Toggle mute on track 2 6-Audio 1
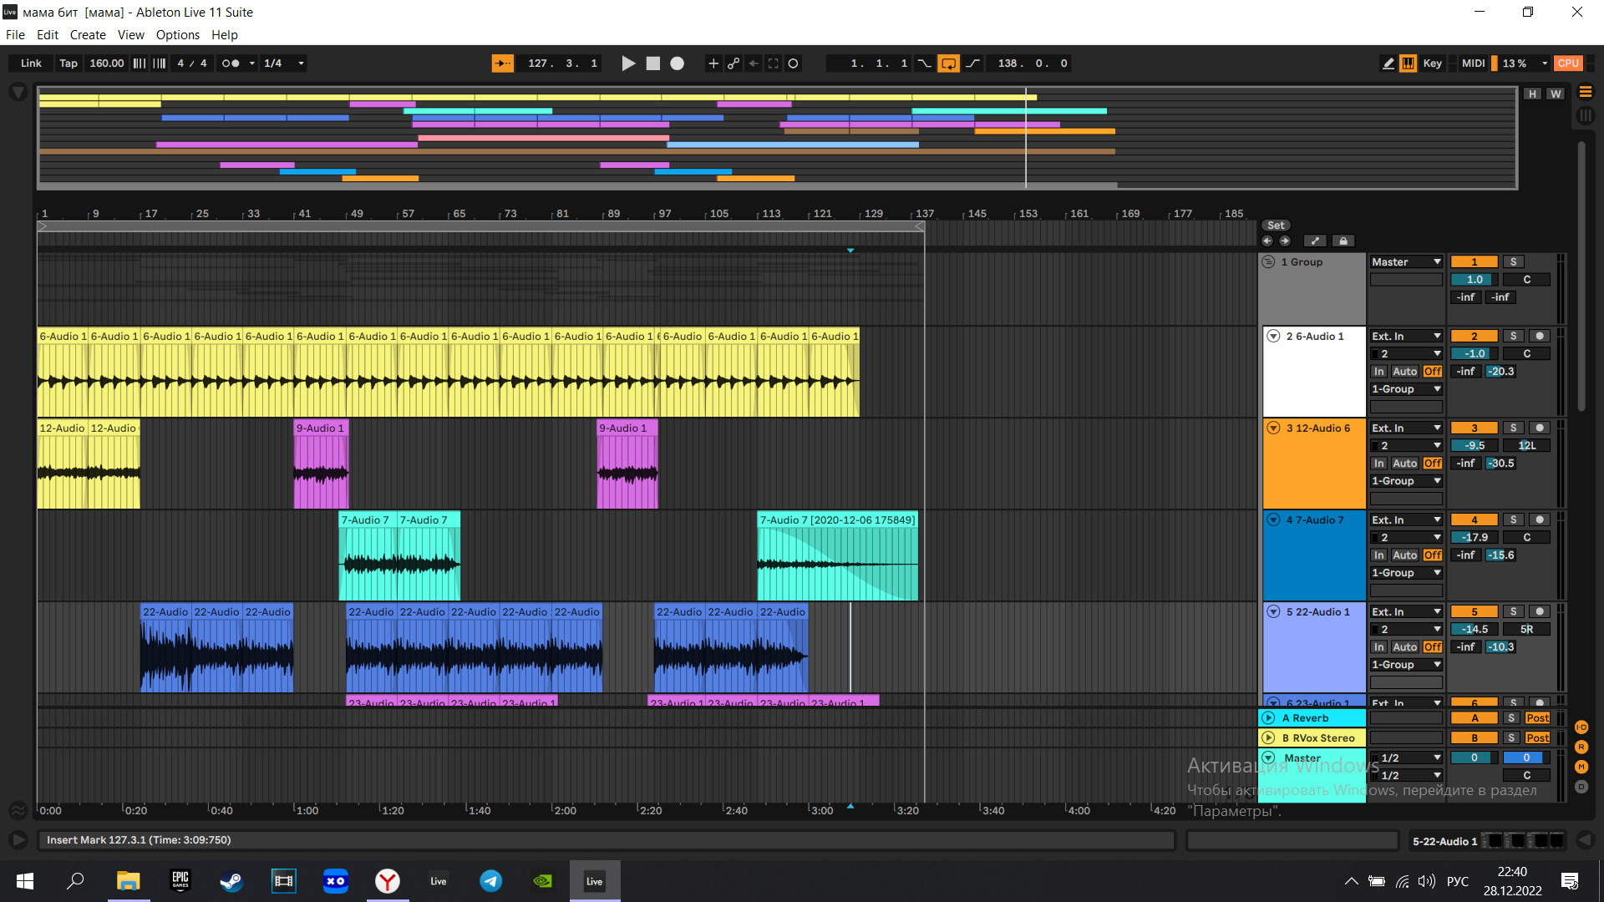 [x=1475, y=336]
